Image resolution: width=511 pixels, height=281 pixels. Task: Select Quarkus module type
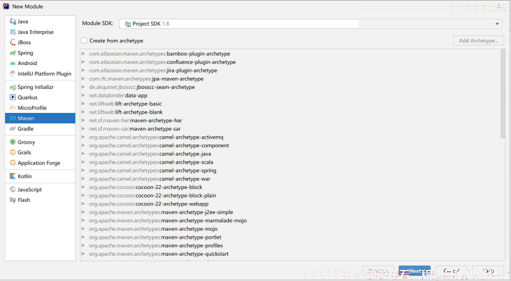tap(40, 97)
